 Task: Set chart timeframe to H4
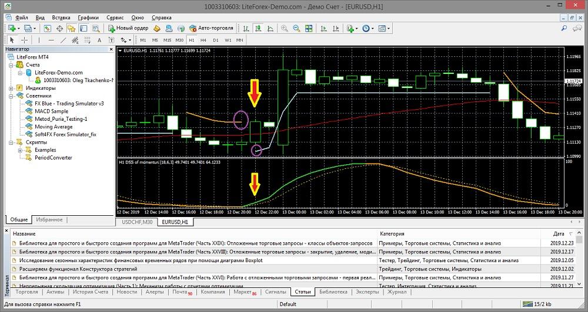click(203, 40)
